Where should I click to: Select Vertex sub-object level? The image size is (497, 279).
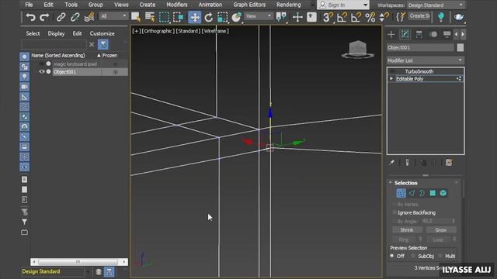tap(401, 193)
